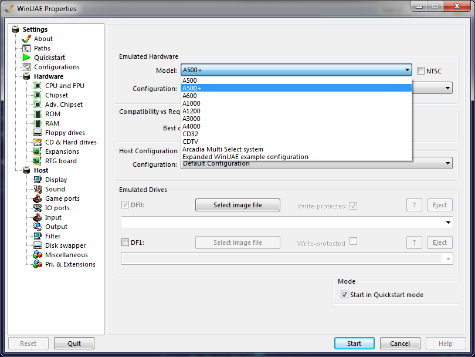
Task: Select highlighted A500+ list entry
Action: [296, 88]
